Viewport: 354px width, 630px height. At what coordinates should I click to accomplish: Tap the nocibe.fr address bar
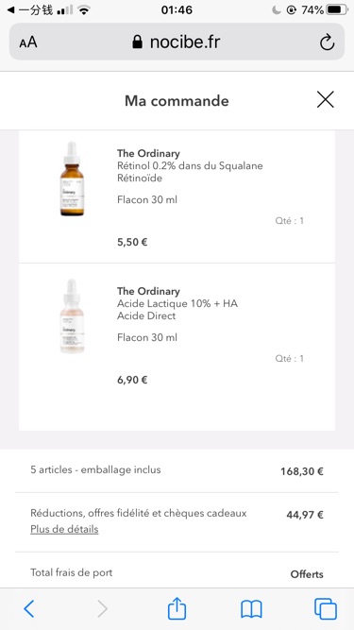click(x=177, y=42)
